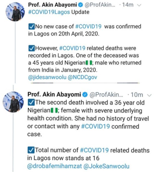Open the @NCDCgov mention
The image size is (161, 172).
click(82, 77)
